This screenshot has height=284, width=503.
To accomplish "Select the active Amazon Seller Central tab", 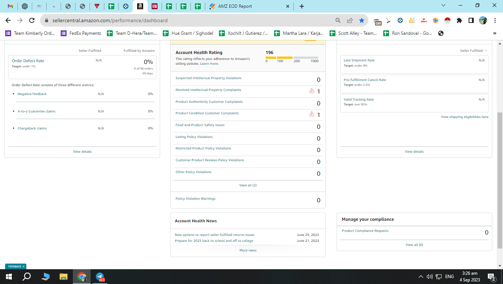I will point(140,6).
